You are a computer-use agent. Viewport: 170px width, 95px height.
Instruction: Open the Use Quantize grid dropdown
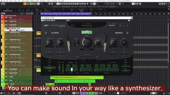point(112,4)
